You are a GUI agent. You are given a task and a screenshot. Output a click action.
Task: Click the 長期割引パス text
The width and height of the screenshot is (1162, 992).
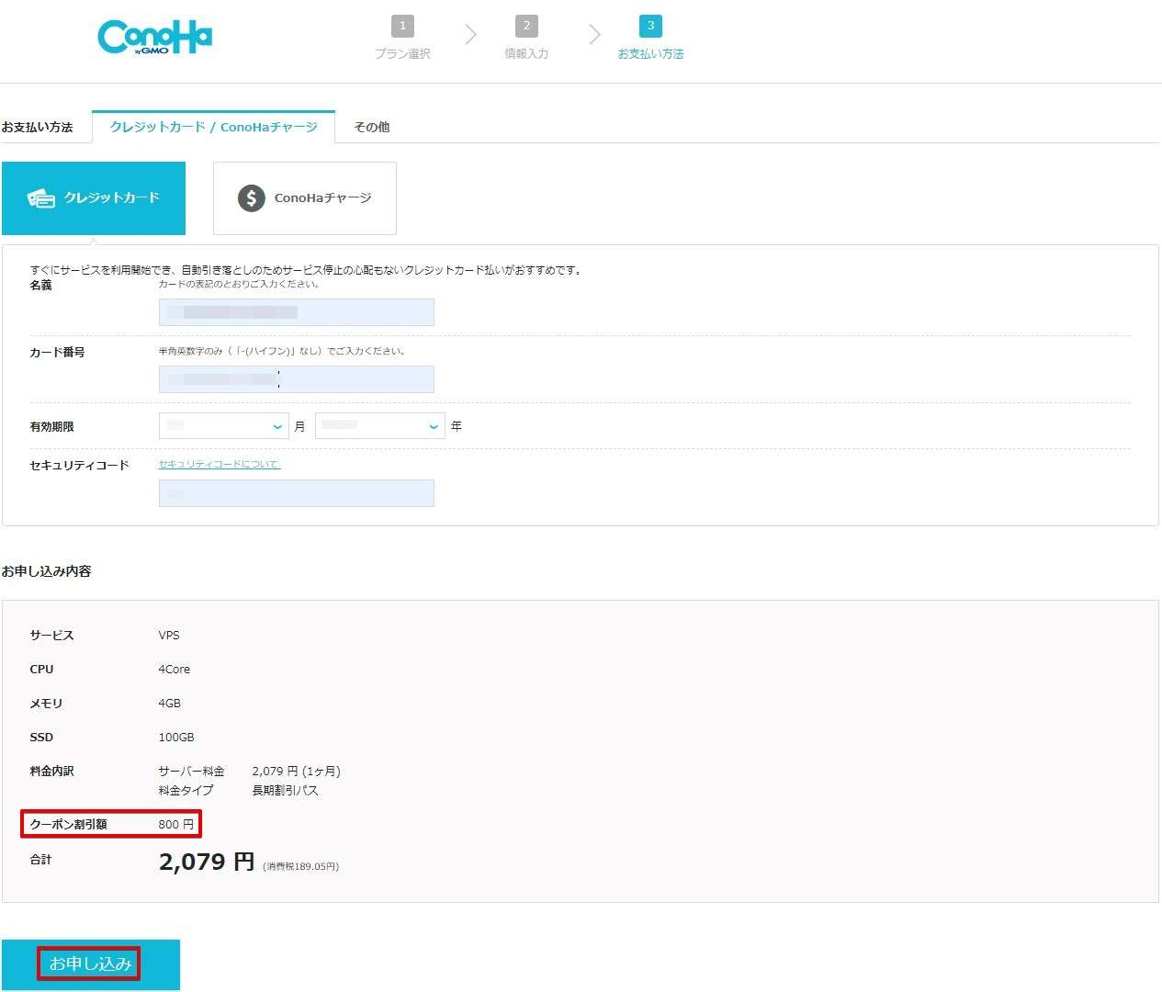click(x=286, y=791)
